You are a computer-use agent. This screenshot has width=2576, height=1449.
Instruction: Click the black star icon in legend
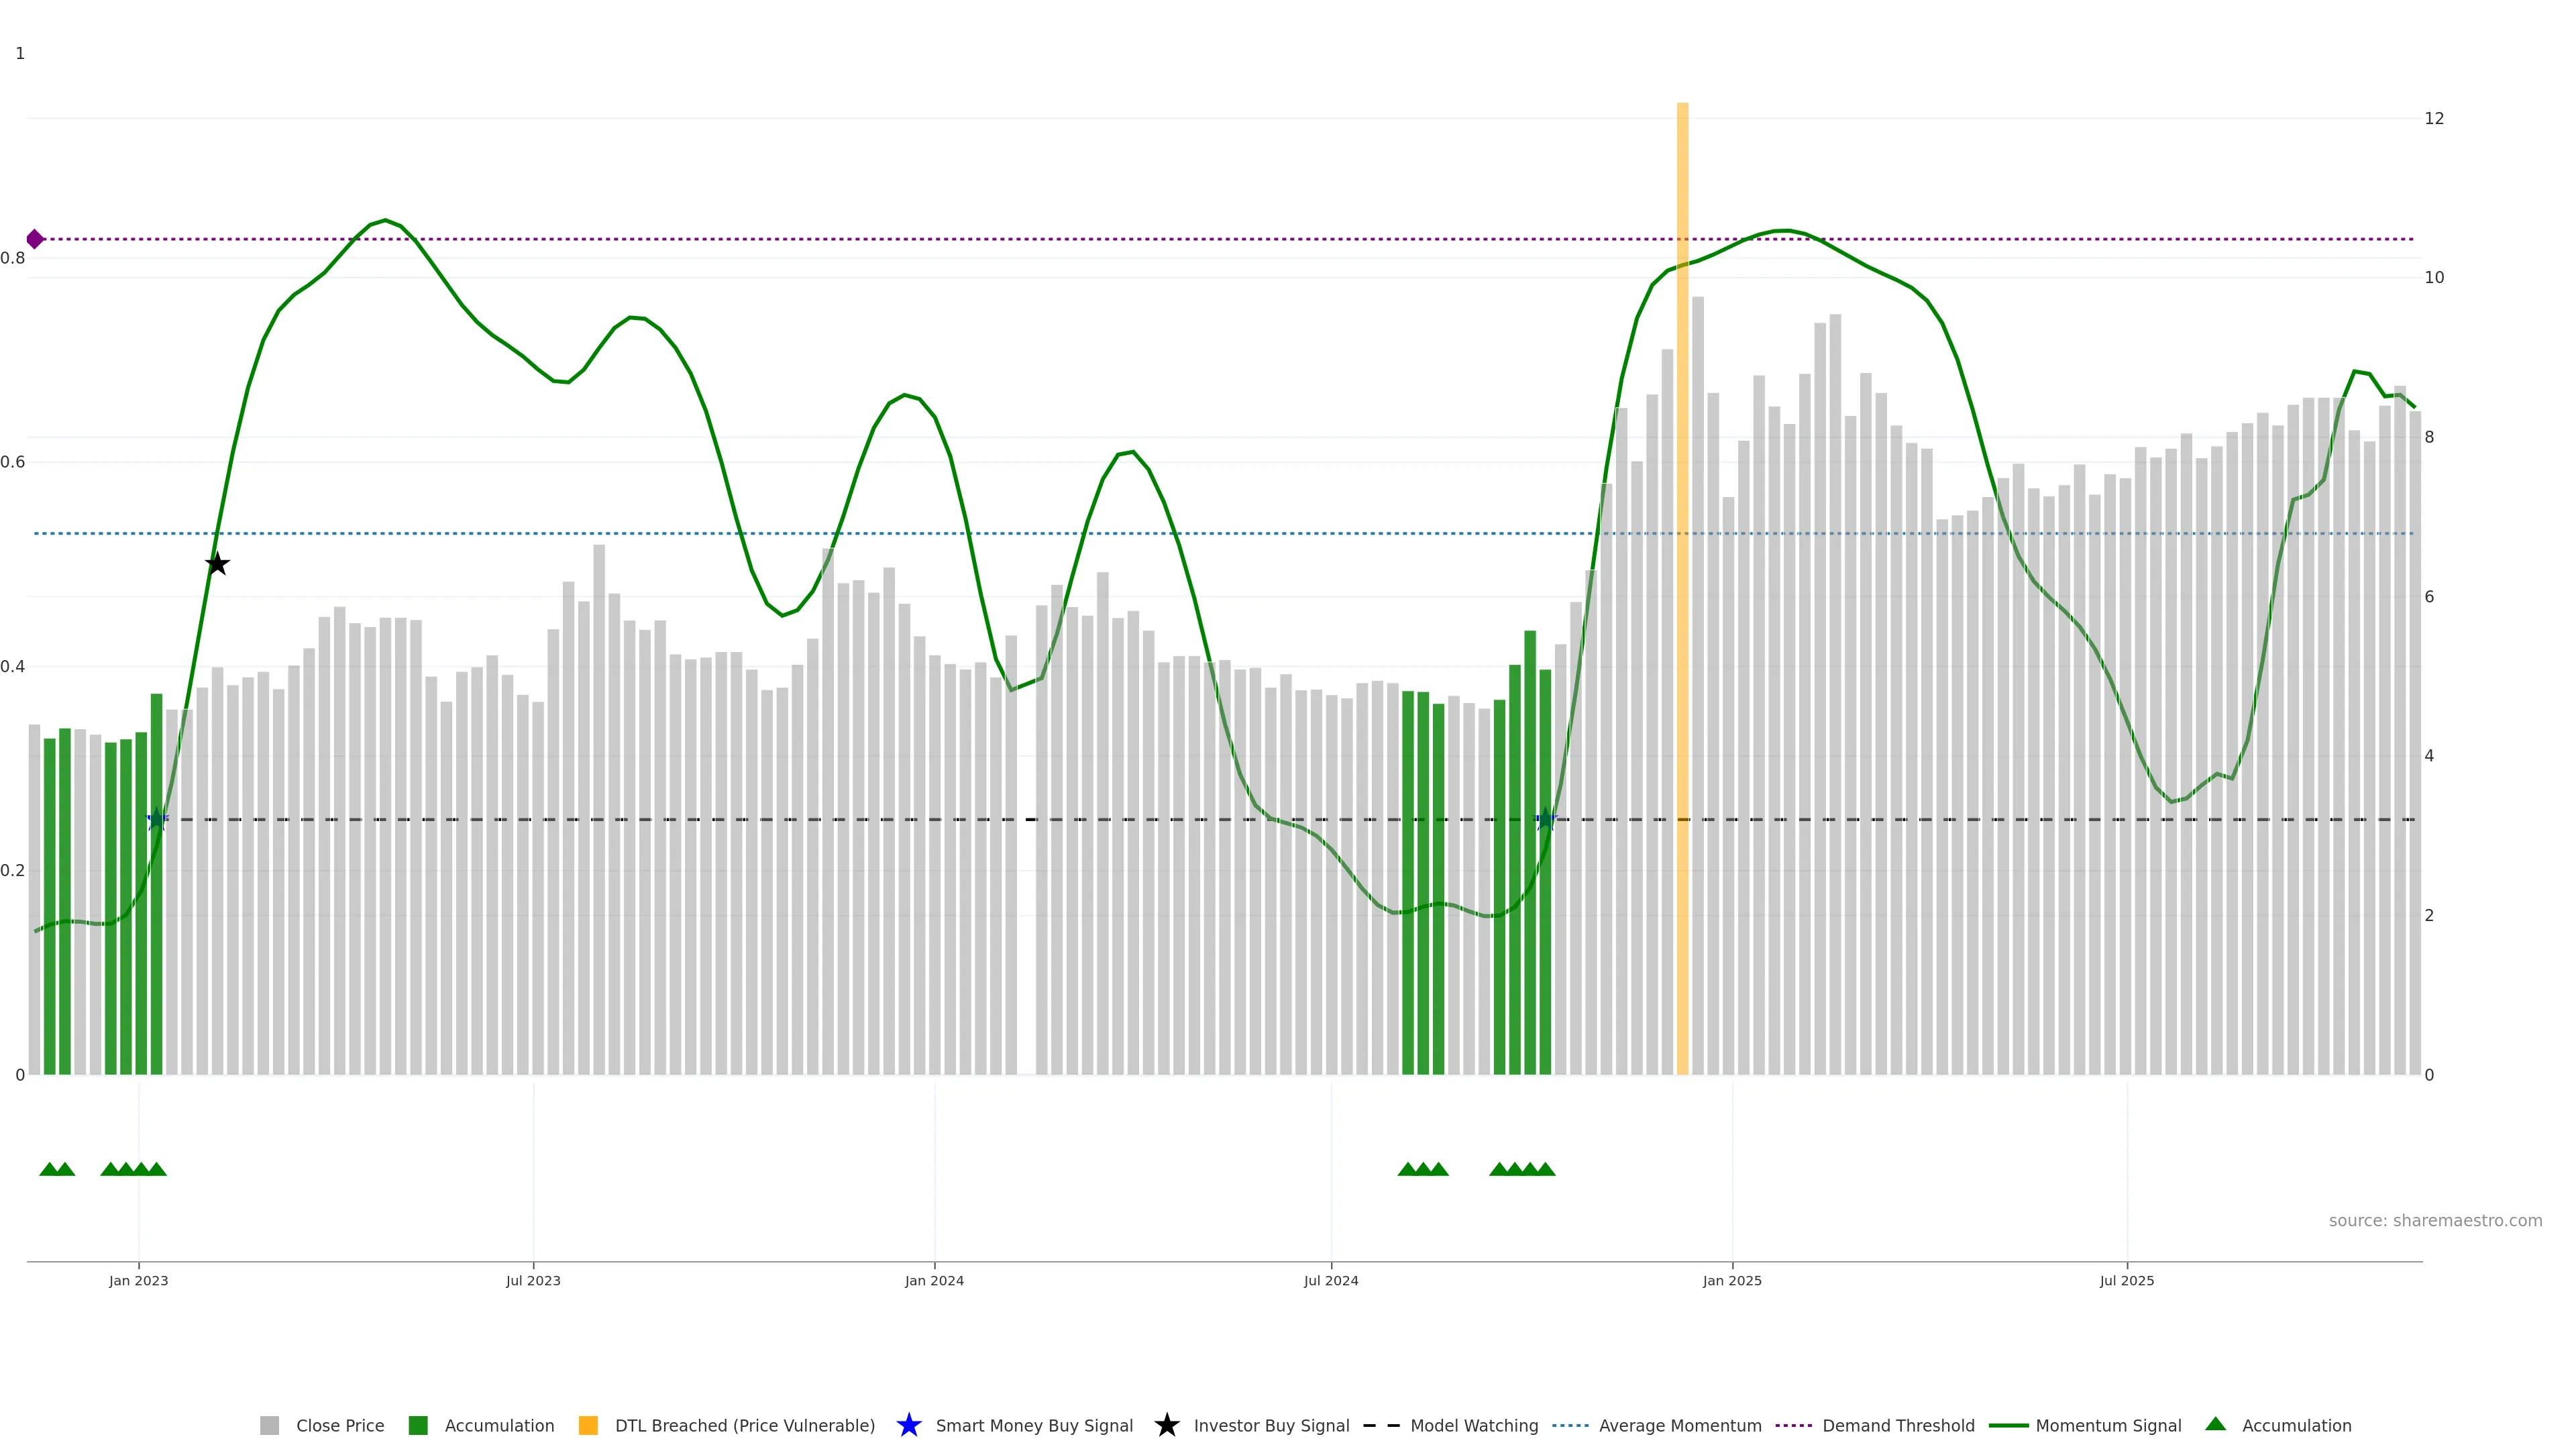[1166, 1425]
